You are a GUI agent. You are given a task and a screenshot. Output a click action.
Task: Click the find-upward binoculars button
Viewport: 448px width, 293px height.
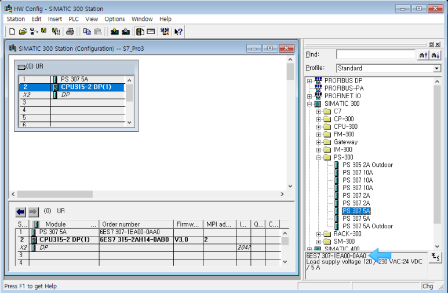(423, 55)
